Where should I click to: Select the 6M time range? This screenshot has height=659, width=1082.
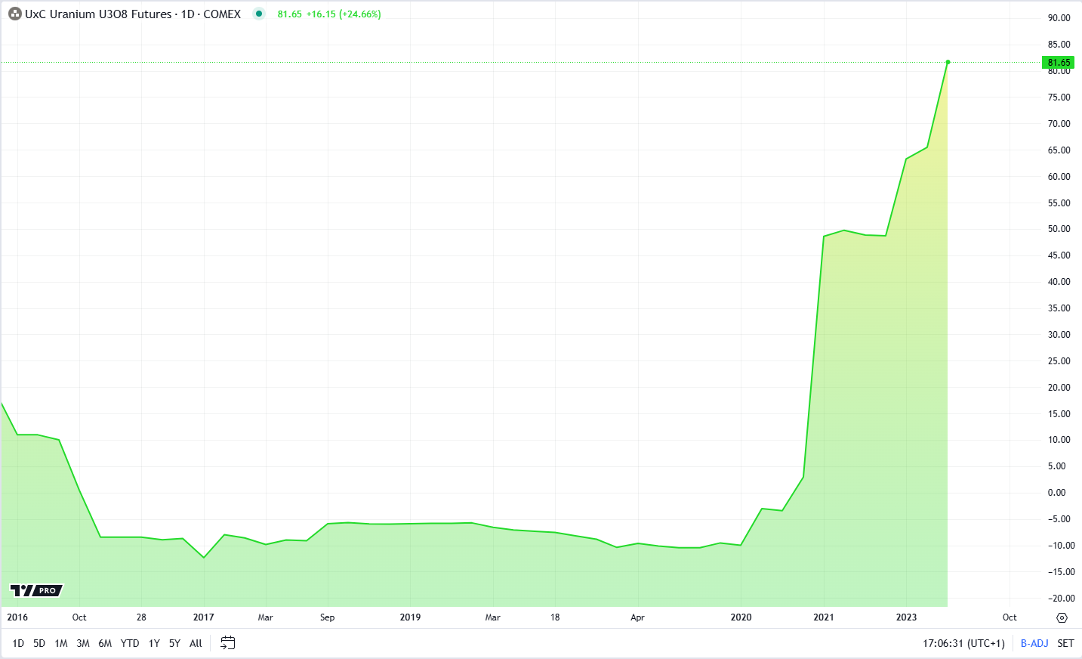click(x=105, y=643)
